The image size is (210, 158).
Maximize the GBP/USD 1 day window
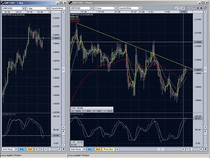pyautogui.click(x=61, y=3)
